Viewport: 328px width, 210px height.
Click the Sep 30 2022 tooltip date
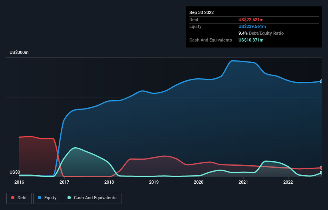[201, 12]
